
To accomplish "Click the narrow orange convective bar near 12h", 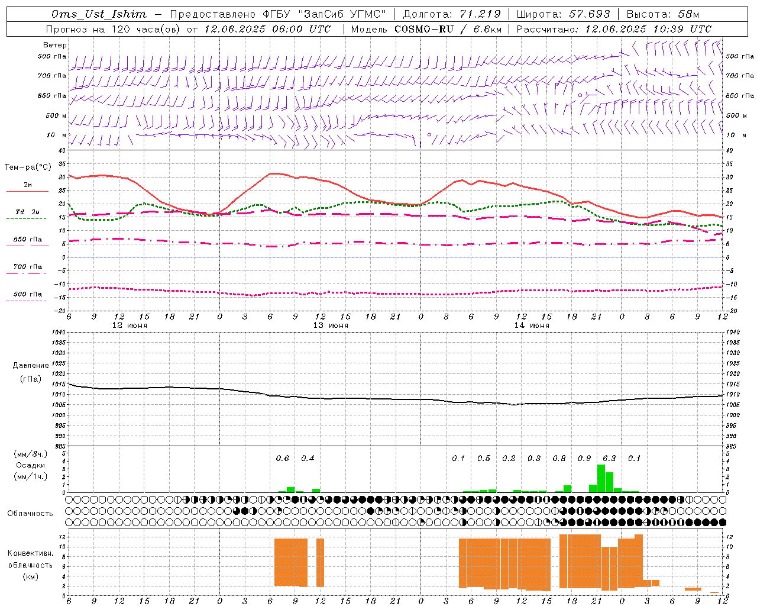I will coord(320,562).
